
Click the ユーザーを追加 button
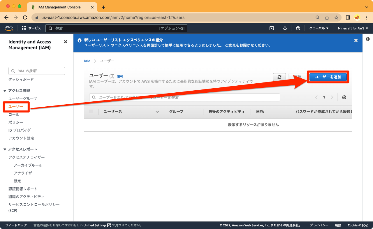[328, 77]
